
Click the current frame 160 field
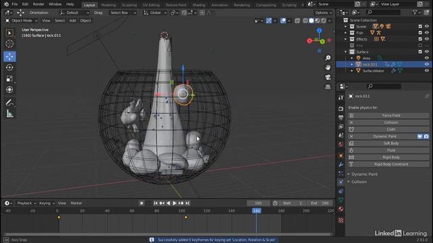pyautogui.click(x=258, y=203)
